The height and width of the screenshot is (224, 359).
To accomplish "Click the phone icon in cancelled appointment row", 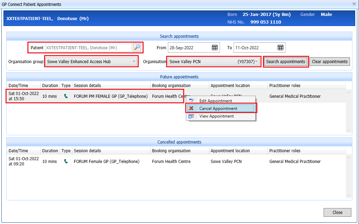I will point(66,161).
